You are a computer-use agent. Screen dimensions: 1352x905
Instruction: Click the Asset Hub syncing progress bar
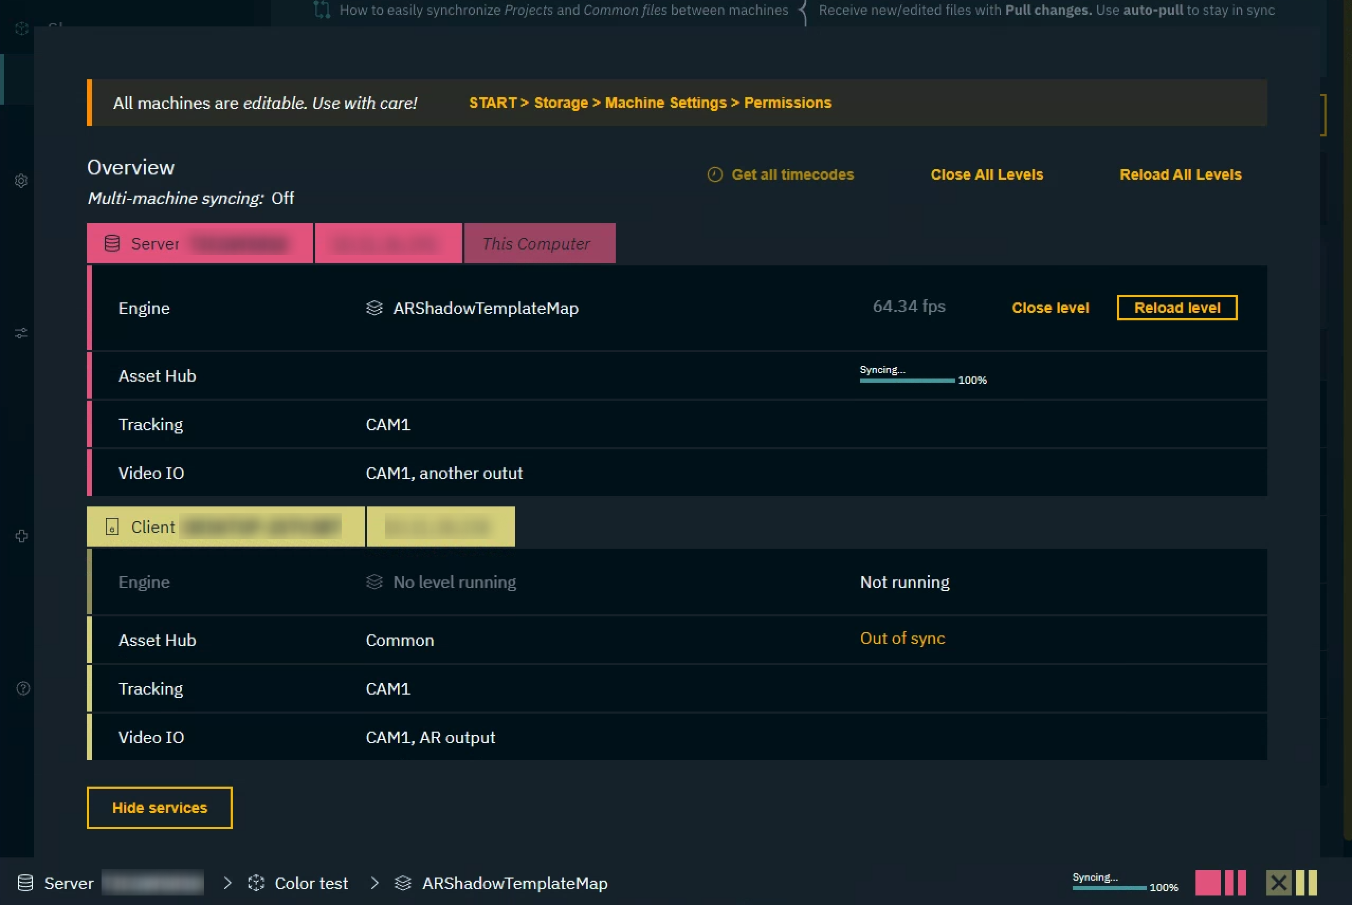click(x=907, y=381)
